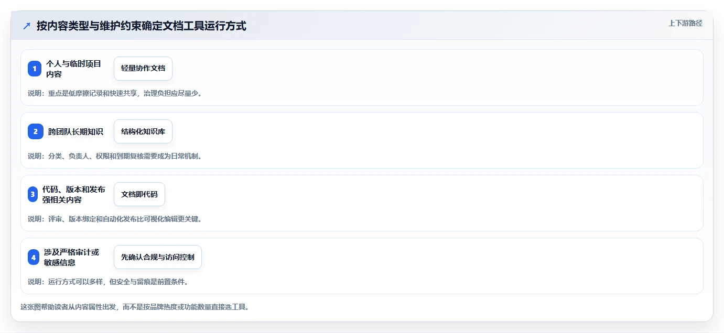Select the number 3 step badge
724x333 pixels.
(33, 194)
